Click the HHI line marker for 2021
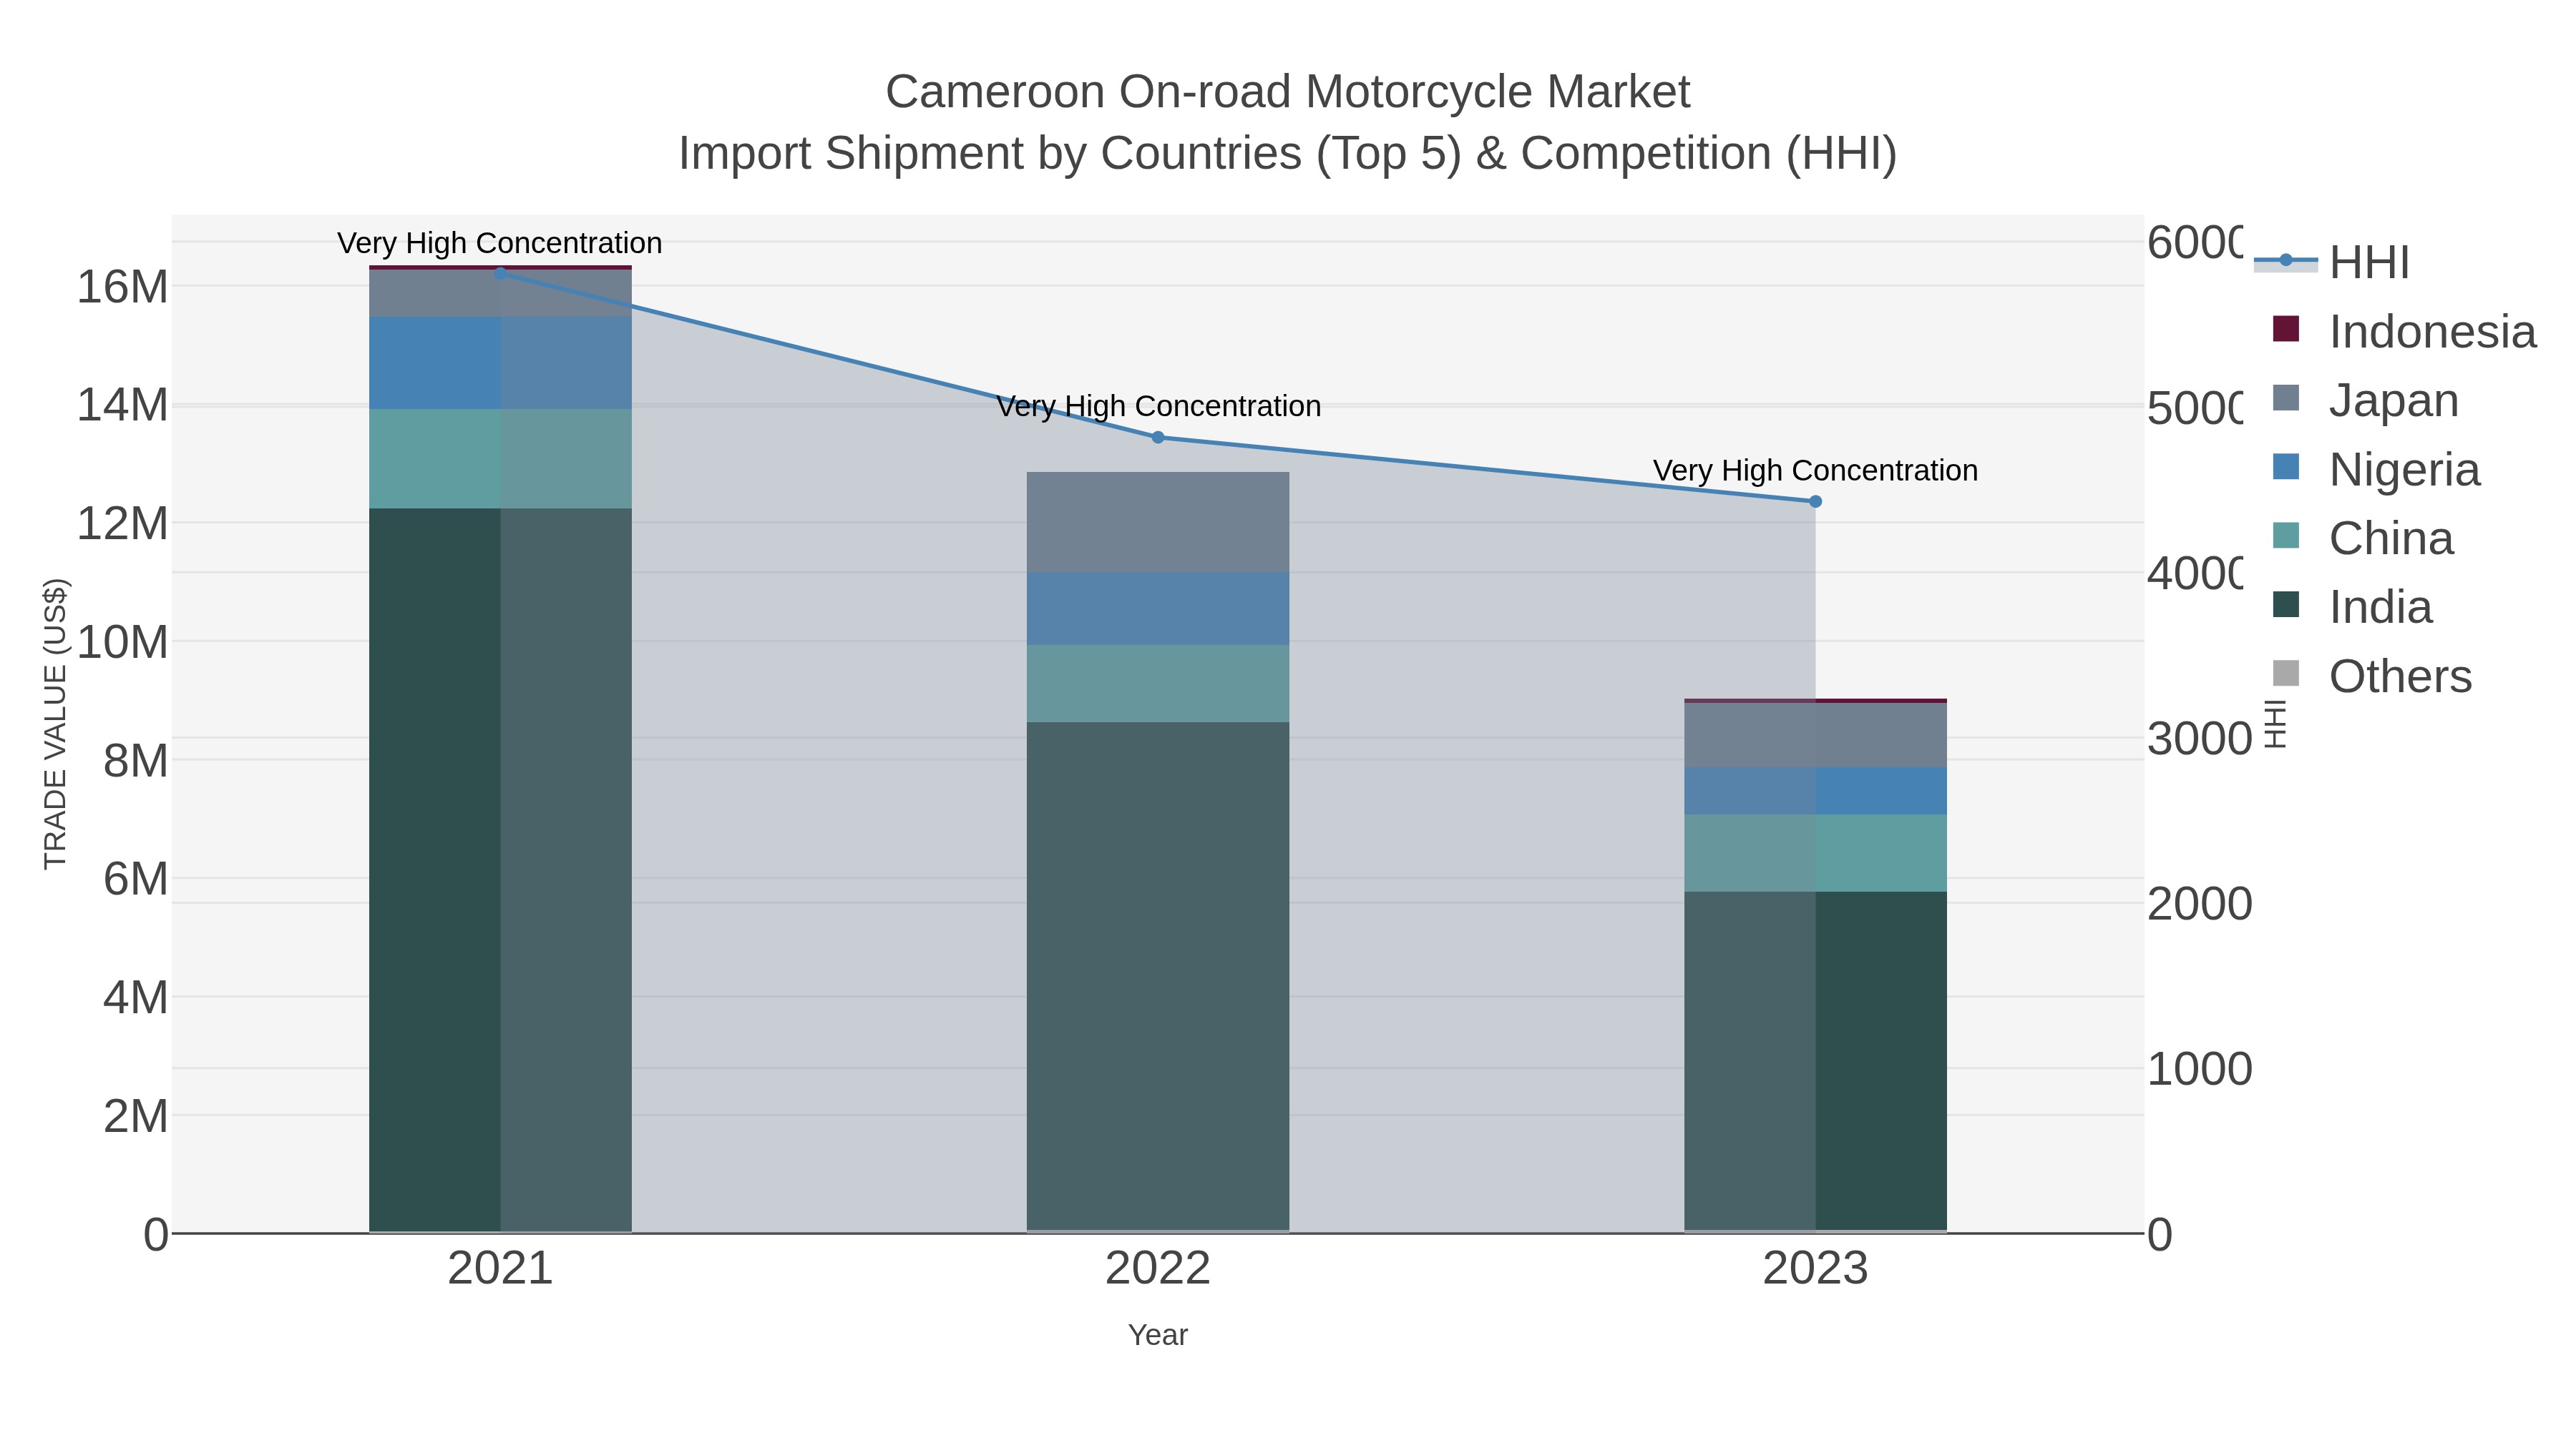The height and width of the screenshot is (1448, 2576). point(500,273)
